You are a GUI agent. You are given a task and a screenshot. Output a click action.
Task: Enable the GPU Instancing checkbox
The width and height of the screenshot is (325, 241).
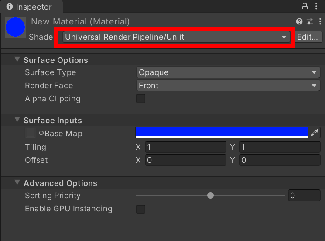tap(140, 209)
